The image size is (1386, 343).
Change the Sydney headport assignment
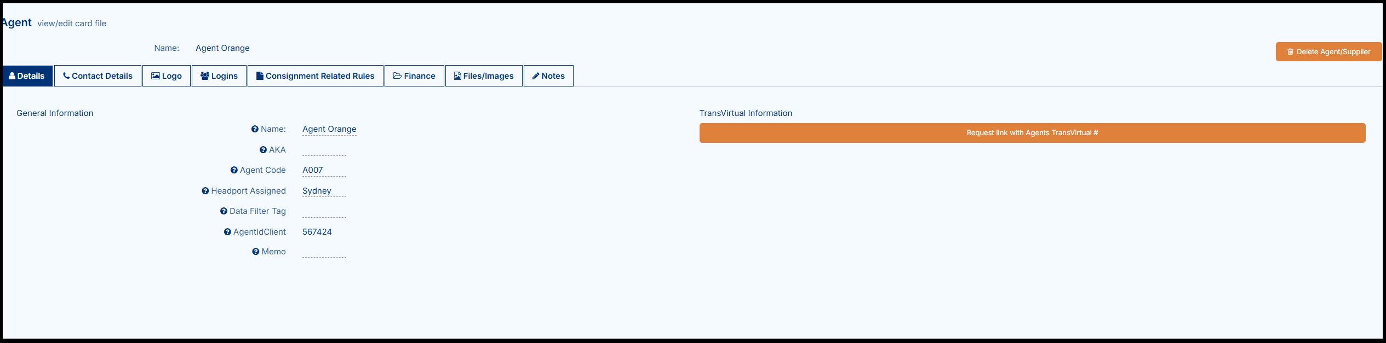click(x=317, y=191)
